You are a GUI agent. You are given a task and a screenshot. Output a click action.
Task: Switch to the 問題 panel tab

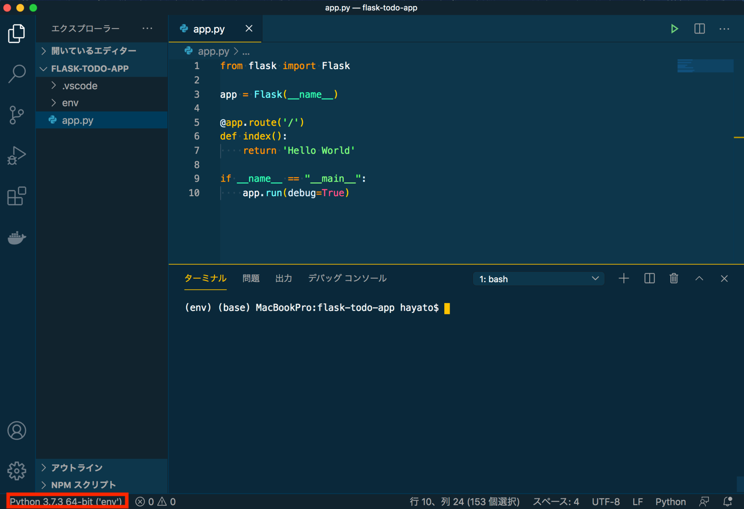tap(251, 279)
